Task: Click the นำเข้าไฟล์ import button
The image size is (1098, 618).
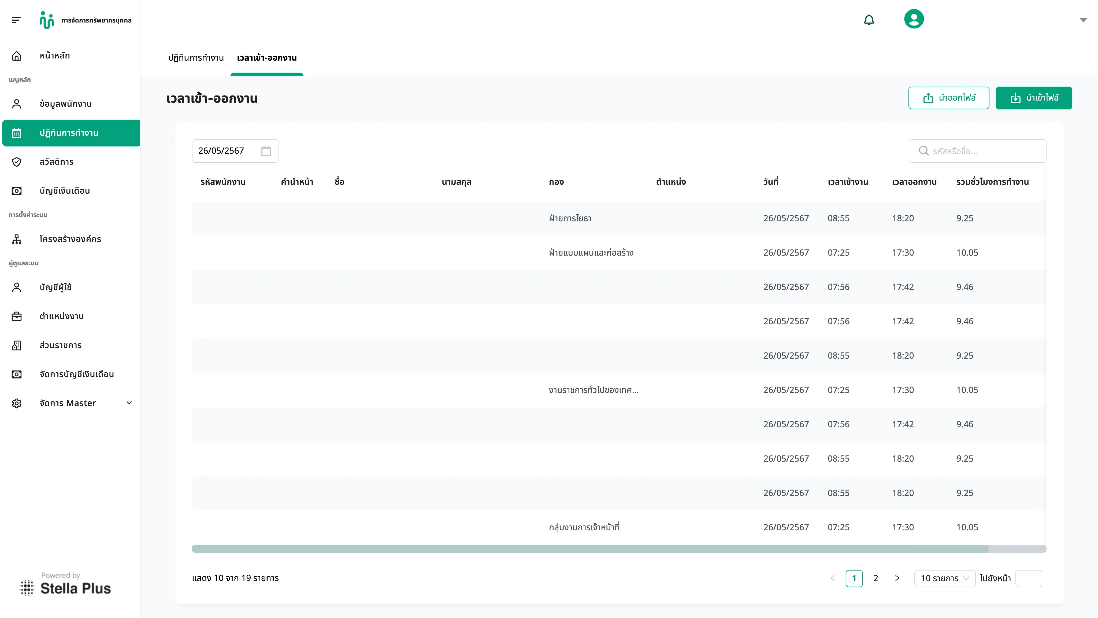Action: click(1034, 98)
